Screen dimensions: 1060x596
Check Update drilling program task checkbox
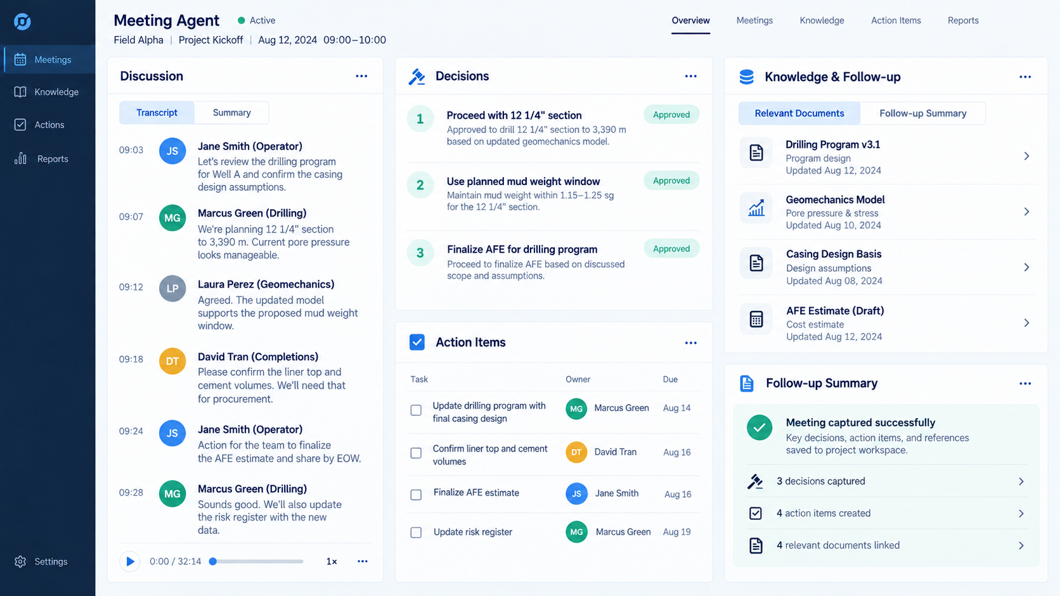(416, 410)
